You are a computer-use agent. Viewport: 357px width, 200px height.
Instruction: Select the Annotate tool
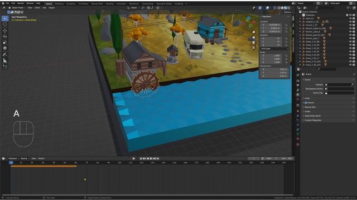(x=5, y=54)
